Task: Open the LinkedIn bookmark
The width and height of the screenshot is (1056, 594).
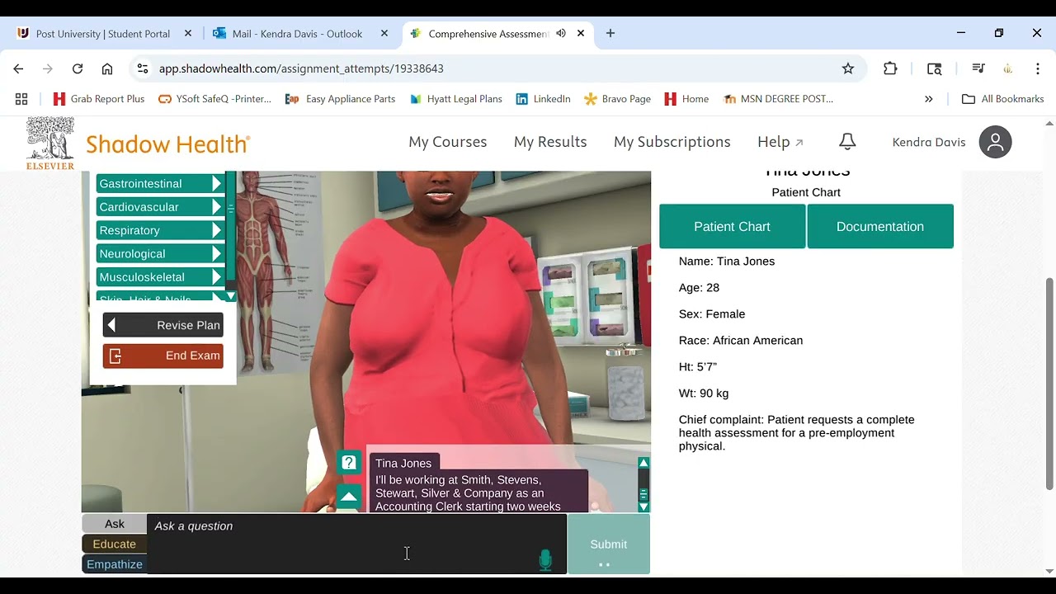Action: pyautogui.click(x=543, y=99)
